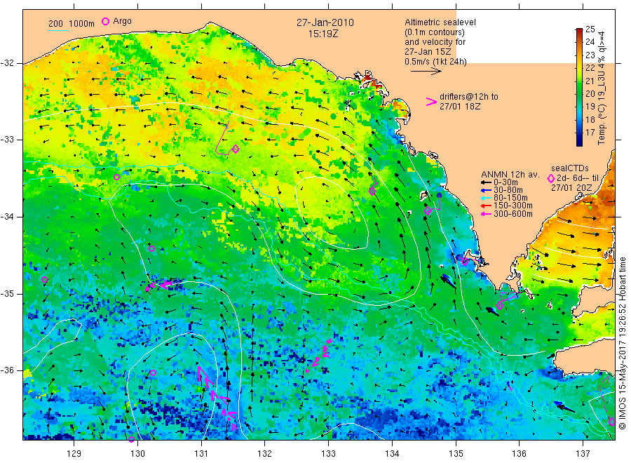The image size is (631, 463).
Task: Click the 21 label on the colorbar
Action: click(x=590, y=81)
